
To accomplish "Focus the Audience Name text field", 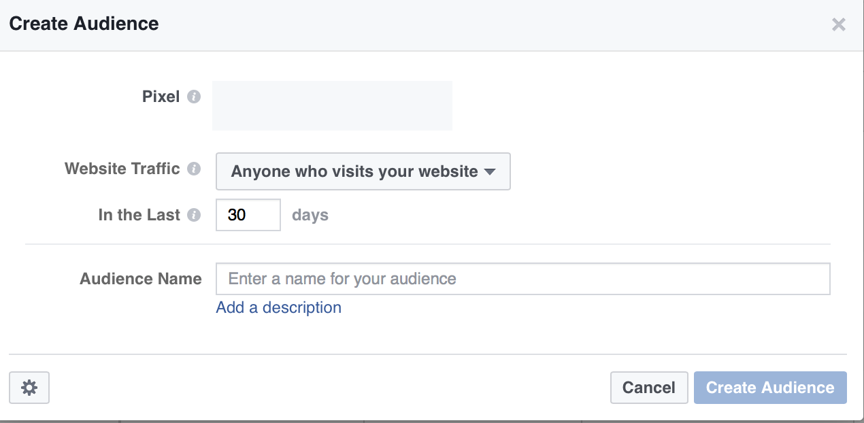I will click(522, 279).
